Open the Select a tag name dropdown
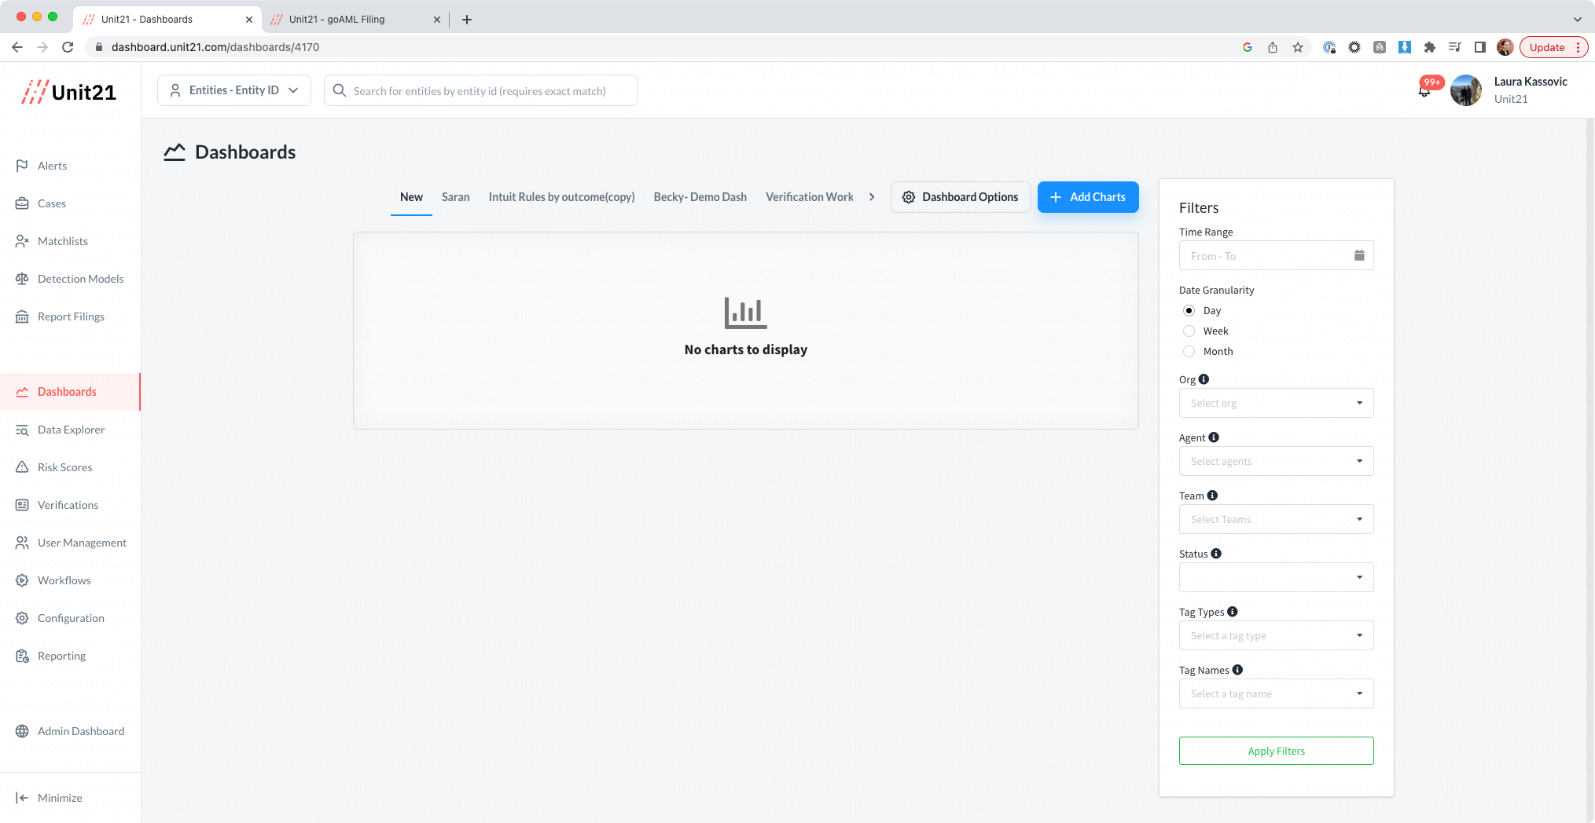This screenshot has width=1595, height=823. 1276,693
